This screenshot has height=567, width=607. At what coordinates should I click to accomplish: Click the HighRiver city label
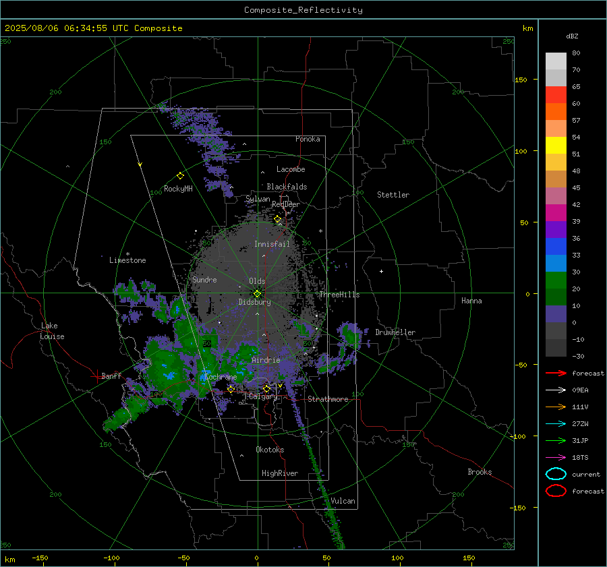coord(280,473)
